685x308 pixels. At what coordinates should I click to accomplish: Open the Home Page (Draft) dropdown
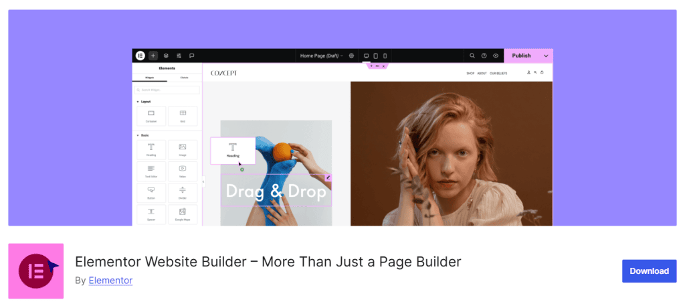click(321, 56)
